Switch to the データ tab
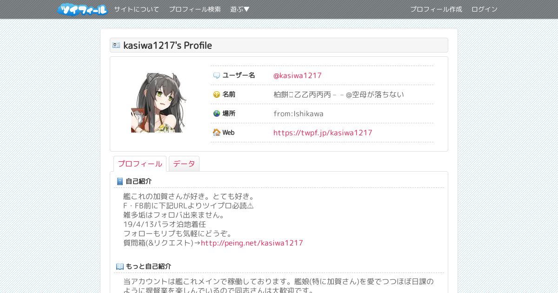This screenshot has width=558, height=293. [x=184, y=164]
